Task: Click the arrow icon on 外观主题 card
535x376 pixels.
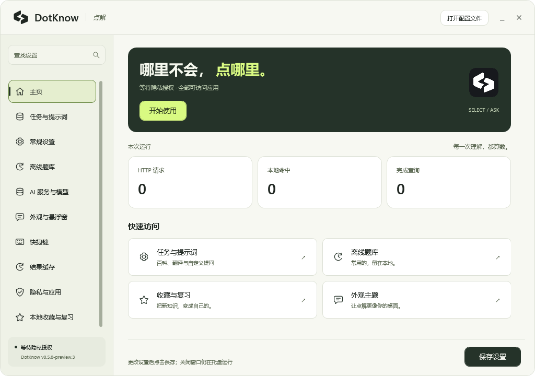Action: click(498, 300)
